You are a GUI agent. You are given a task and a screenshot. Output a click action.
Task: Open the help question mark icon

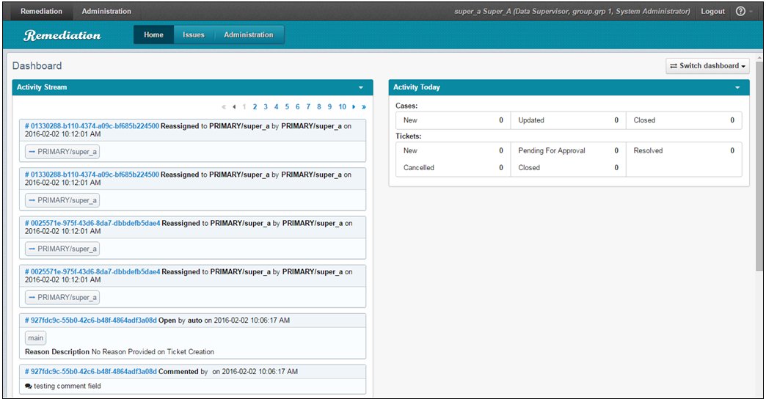[x=740, y=11]
